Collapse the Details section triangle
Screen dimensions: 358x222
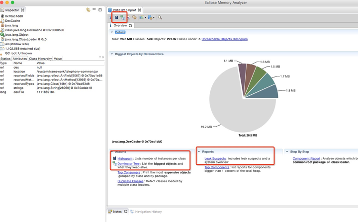click(112, 32)
